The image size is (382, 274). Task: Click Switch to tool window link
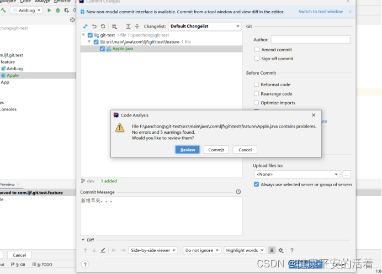pos(321,12)
